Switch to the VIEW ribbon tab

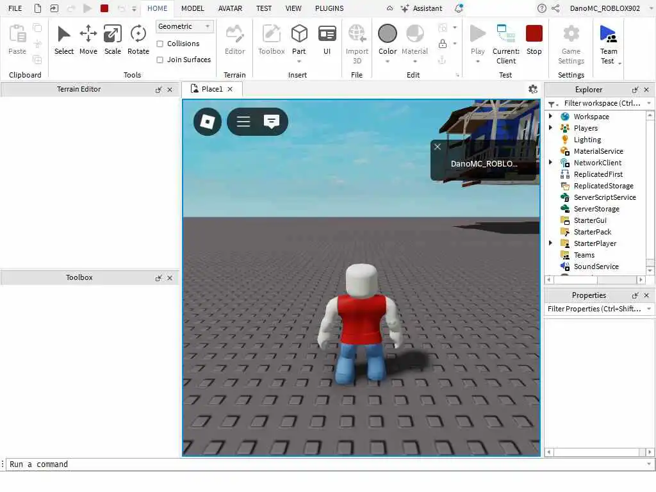(x=293, y=8)
